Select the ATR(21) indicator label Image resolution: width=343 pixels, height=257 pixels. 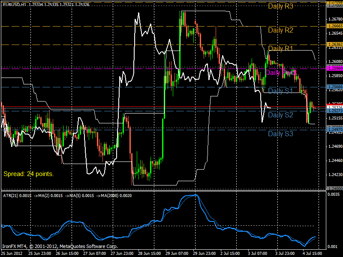pyautogui.click(x=11, y=195)
